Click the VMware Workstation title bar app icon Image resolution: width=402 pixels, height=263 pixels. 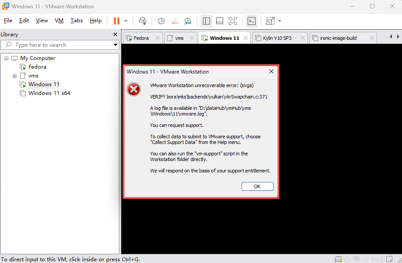point(6,6)
